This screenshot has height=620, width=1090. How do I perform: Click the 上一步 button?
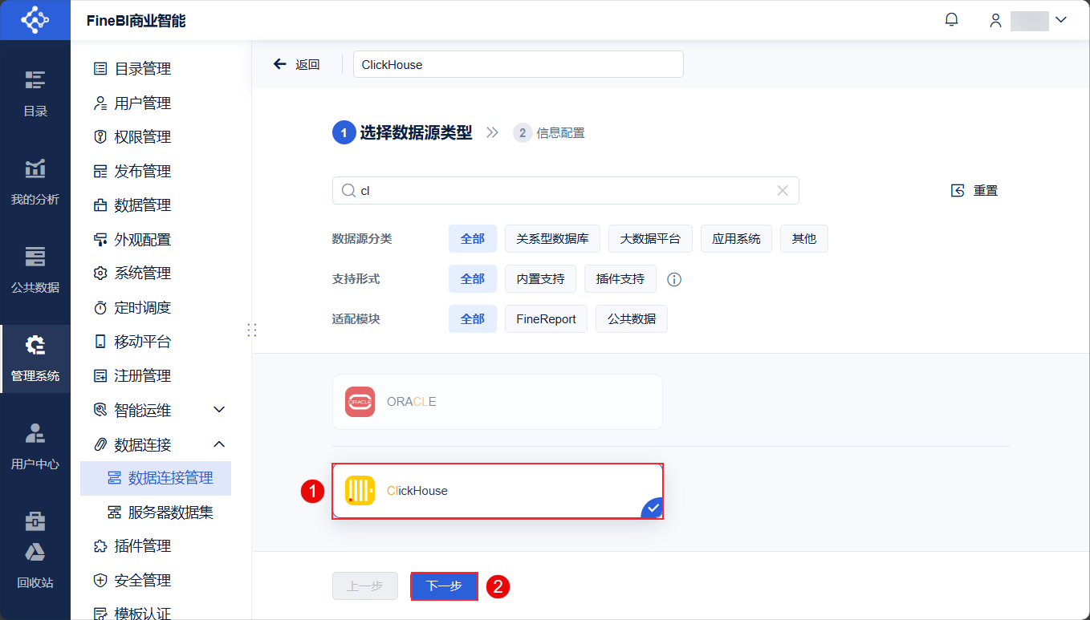coord(365,586)
